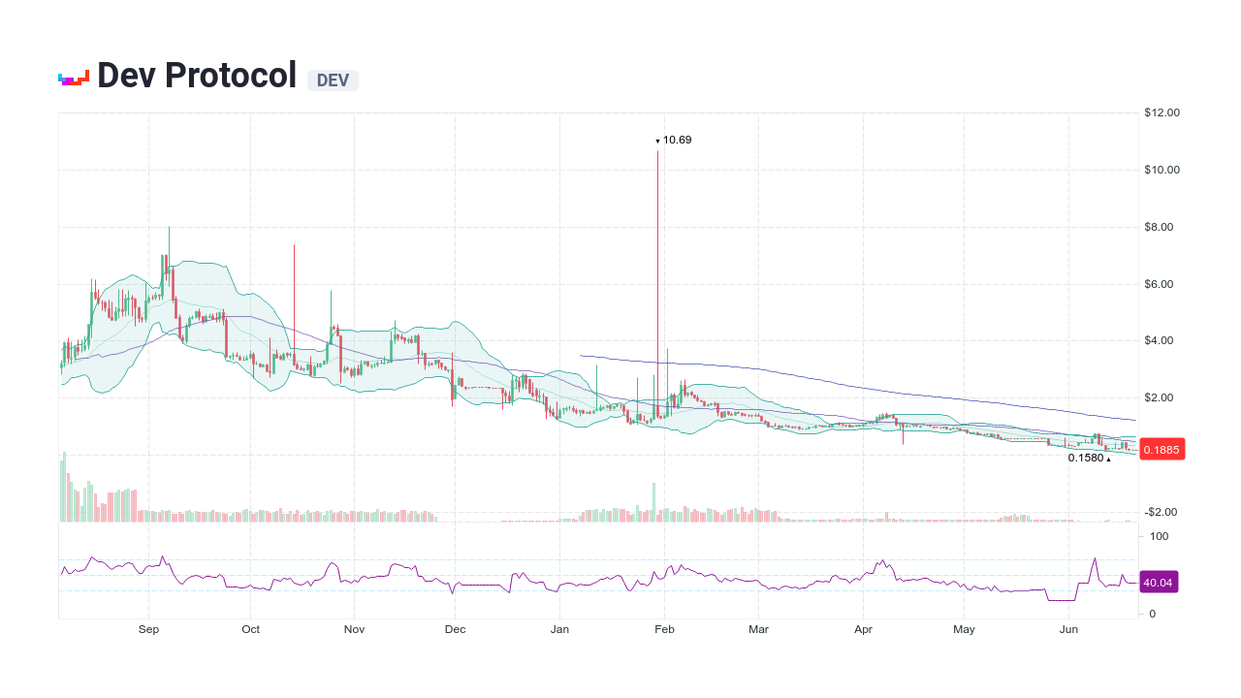Toggle the DEV ticker badge
The image size is (1241, 698).
tap(333, 80)
